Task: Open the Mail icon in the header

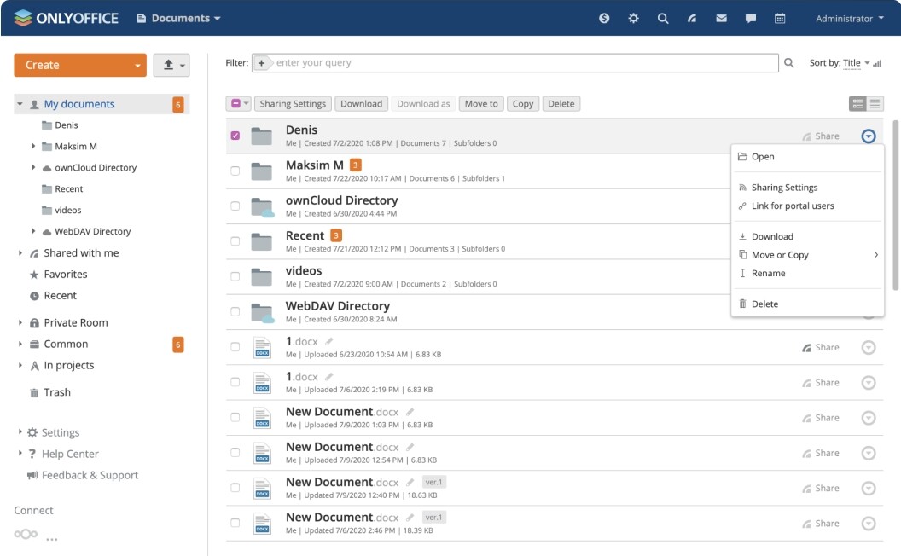Action: (x=721, y=17)
